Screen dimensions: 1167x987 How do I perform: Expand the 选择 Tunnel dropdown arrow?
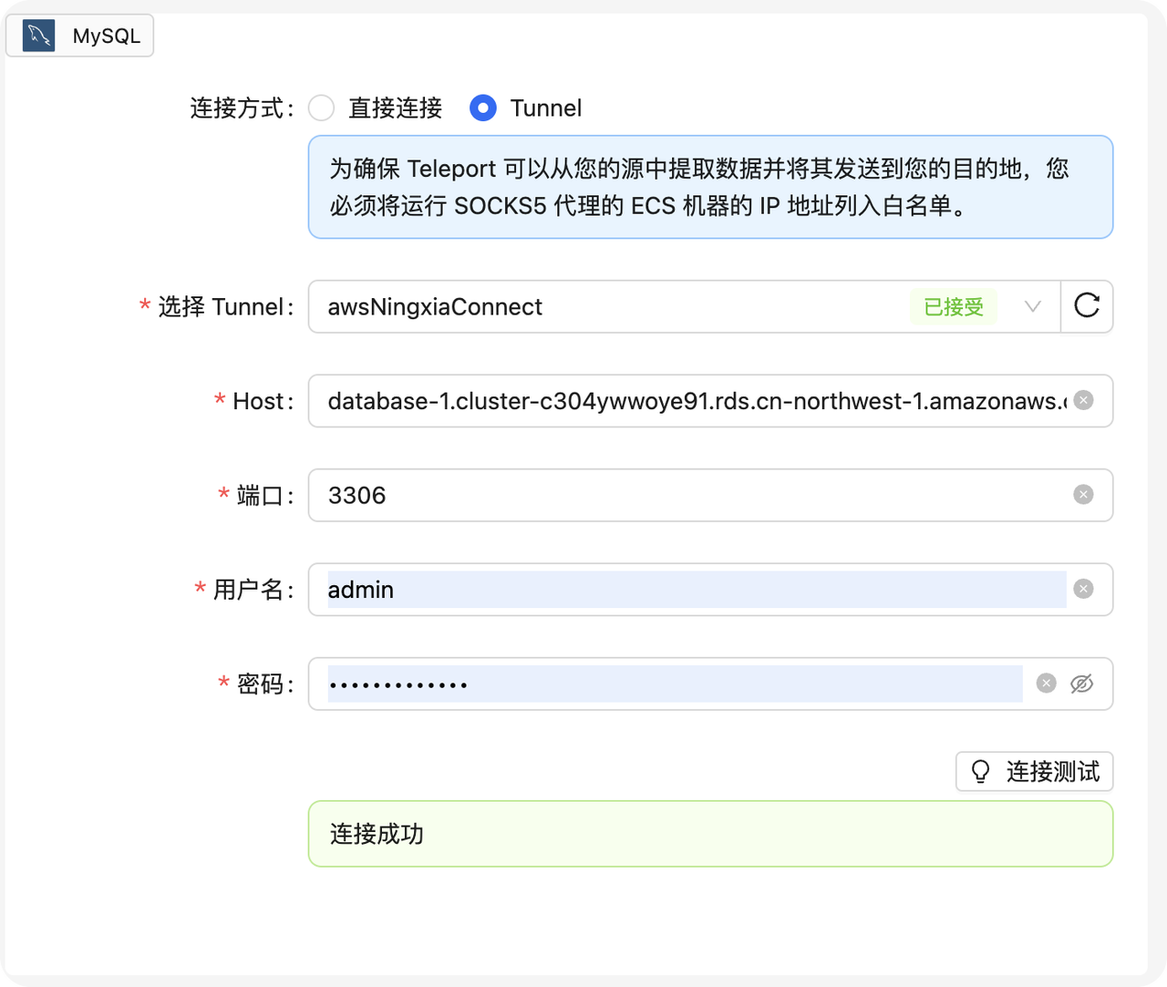1032,306
